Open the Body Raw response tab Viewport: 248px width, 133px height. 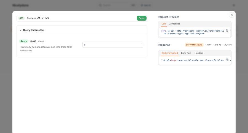click(186, 53)
